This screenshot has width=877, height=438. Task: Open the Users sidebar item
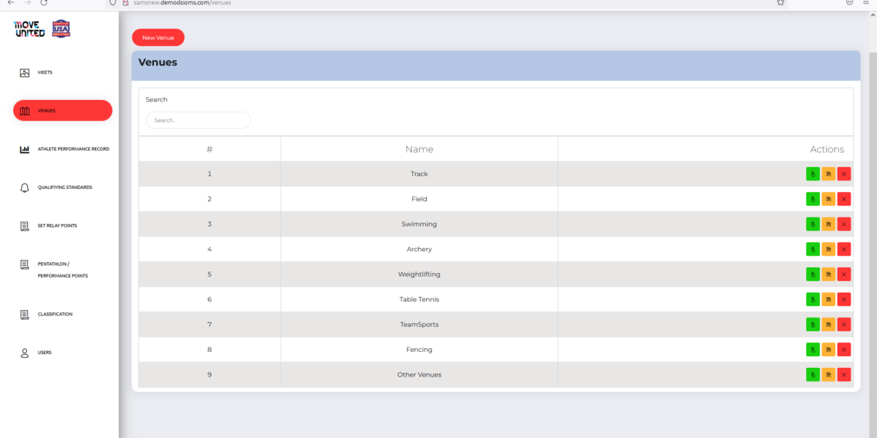(x=45, y=353)
